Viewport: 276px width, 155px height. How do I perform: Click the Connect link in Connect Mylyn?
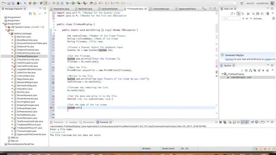pyautogui.click(x=229, y=59)
